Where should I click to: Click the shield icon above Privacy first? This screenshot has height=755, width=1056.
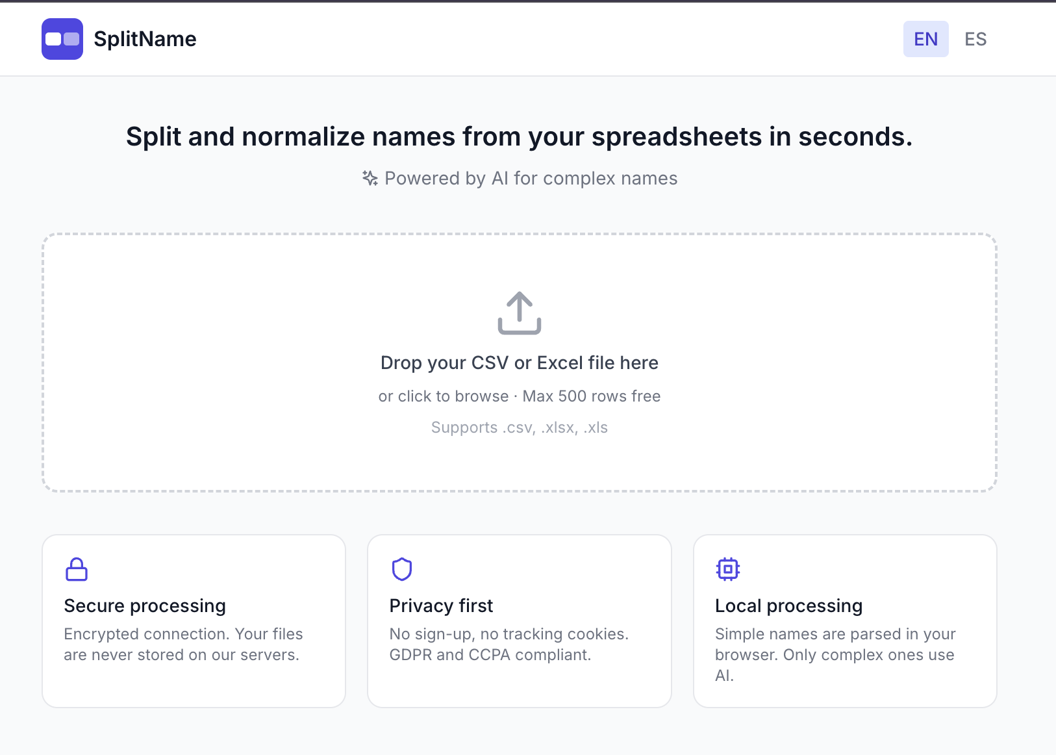402,569
